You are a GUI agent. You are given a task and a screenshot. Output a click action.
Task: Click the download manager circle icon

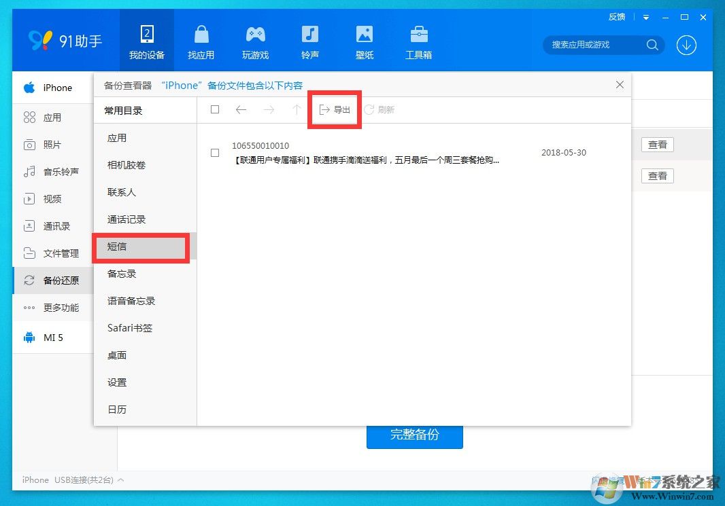coord(686,46)
